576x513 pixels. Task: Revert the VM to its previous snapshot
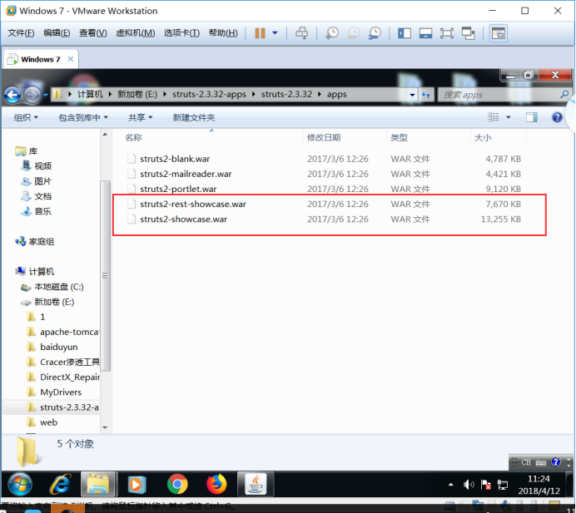pos(354,33)
